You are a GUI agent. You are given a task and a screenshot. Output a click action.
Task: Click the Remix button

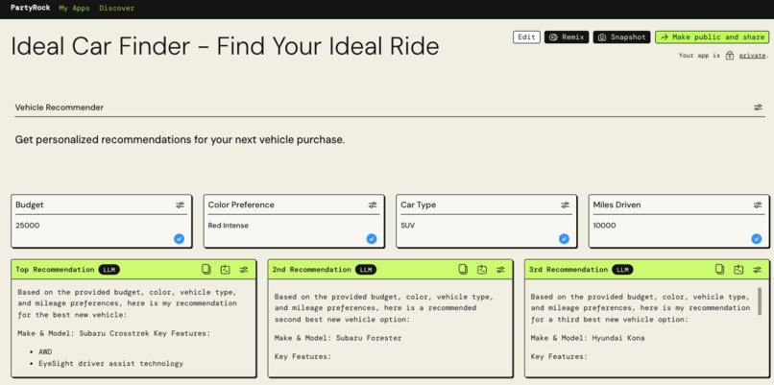[567, 37]
